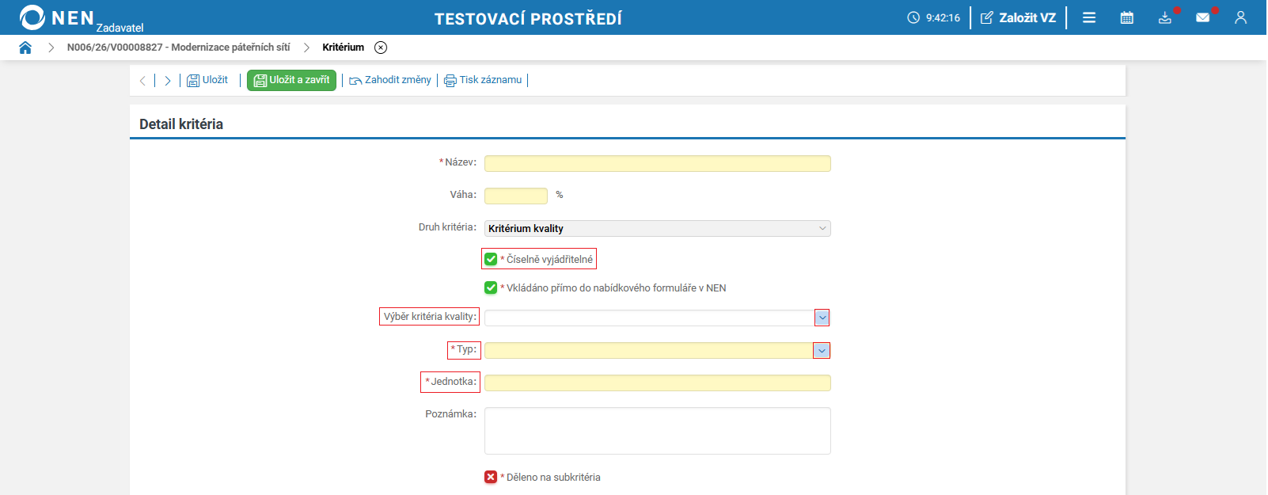Open the downloads icon with red badge
Viewport: 1268px width, 495px height.
(x=1165, y=17)
